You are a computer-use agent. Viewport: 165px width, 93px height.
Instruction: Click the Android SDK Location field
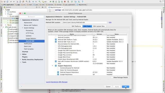click(85, 22)
